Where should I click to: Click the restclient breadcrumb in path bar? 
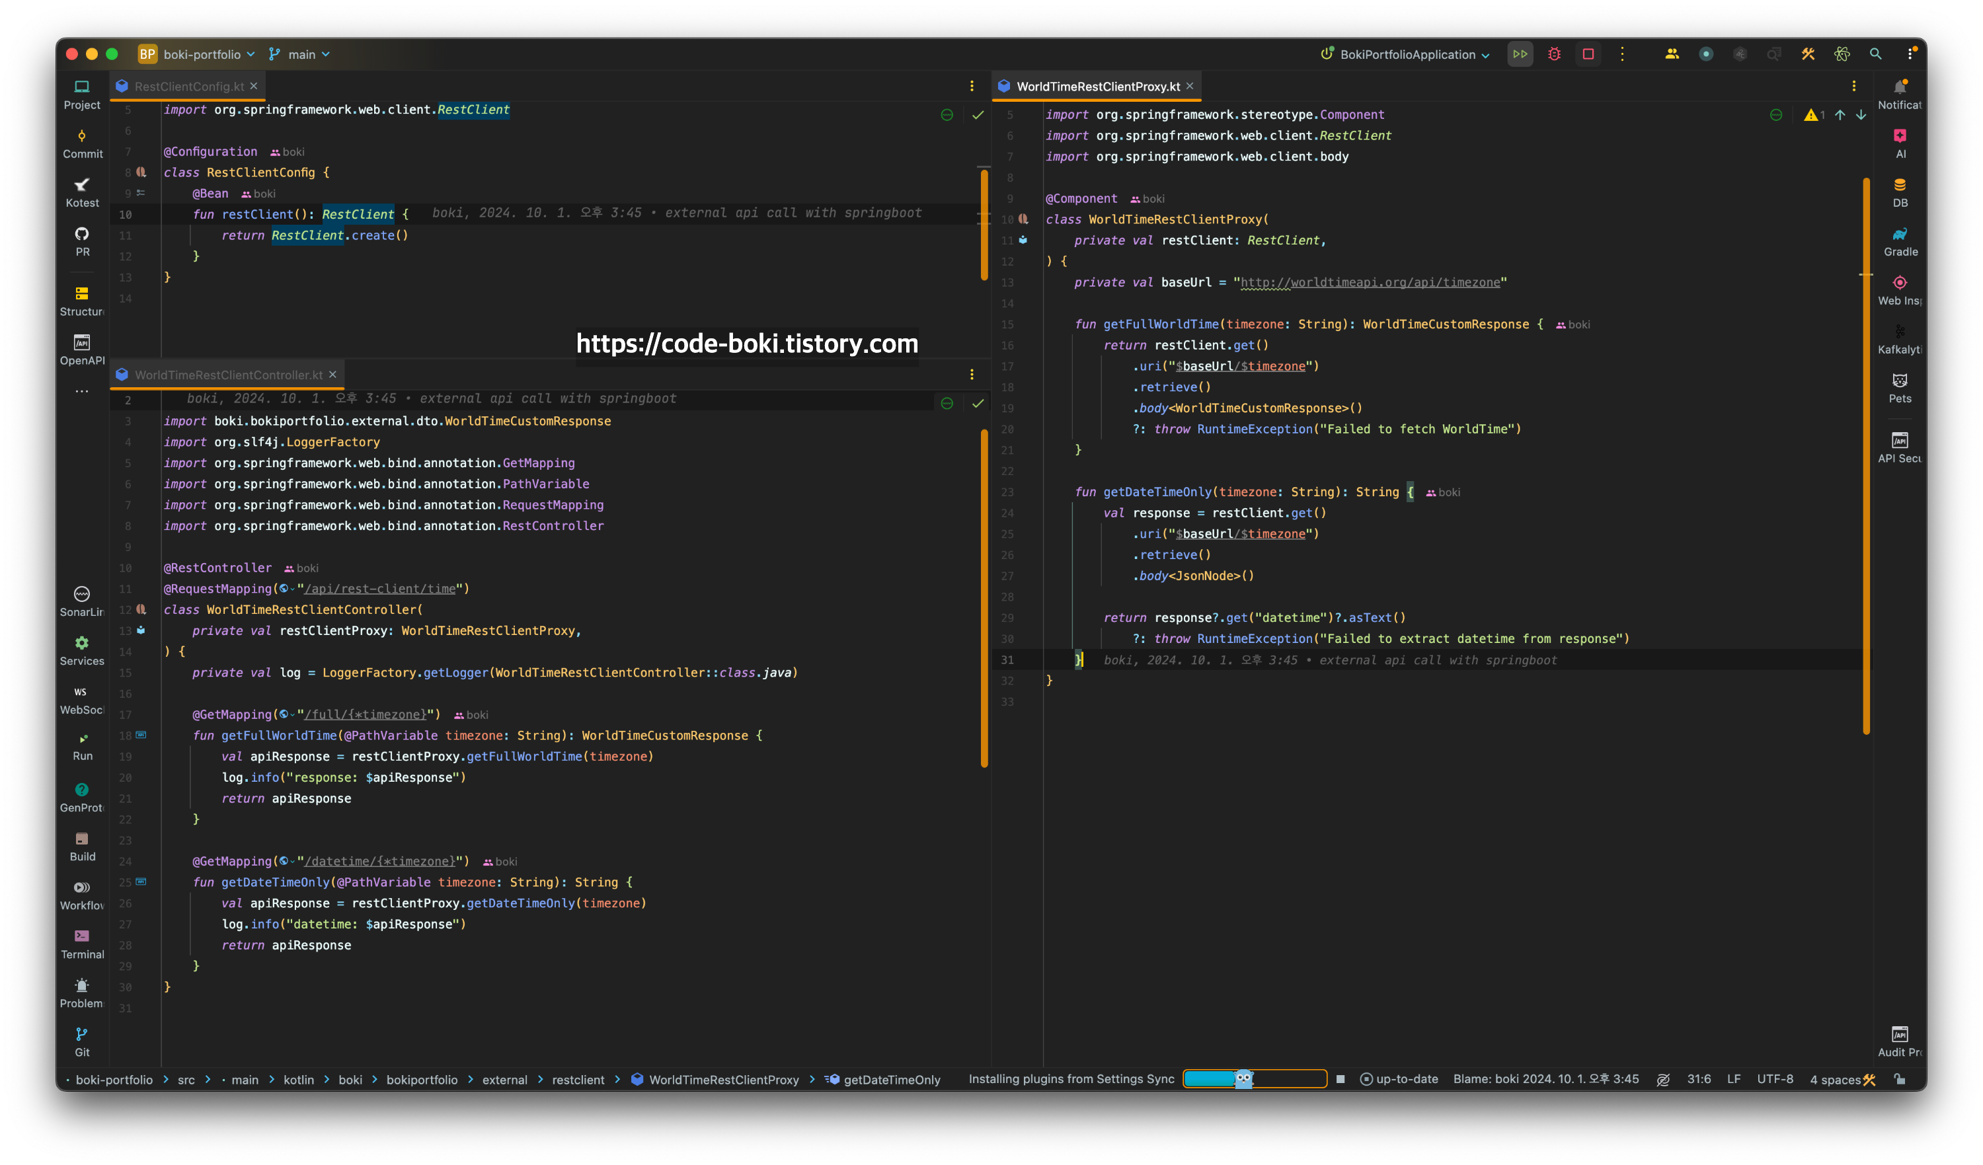(x=578, y=1079)
